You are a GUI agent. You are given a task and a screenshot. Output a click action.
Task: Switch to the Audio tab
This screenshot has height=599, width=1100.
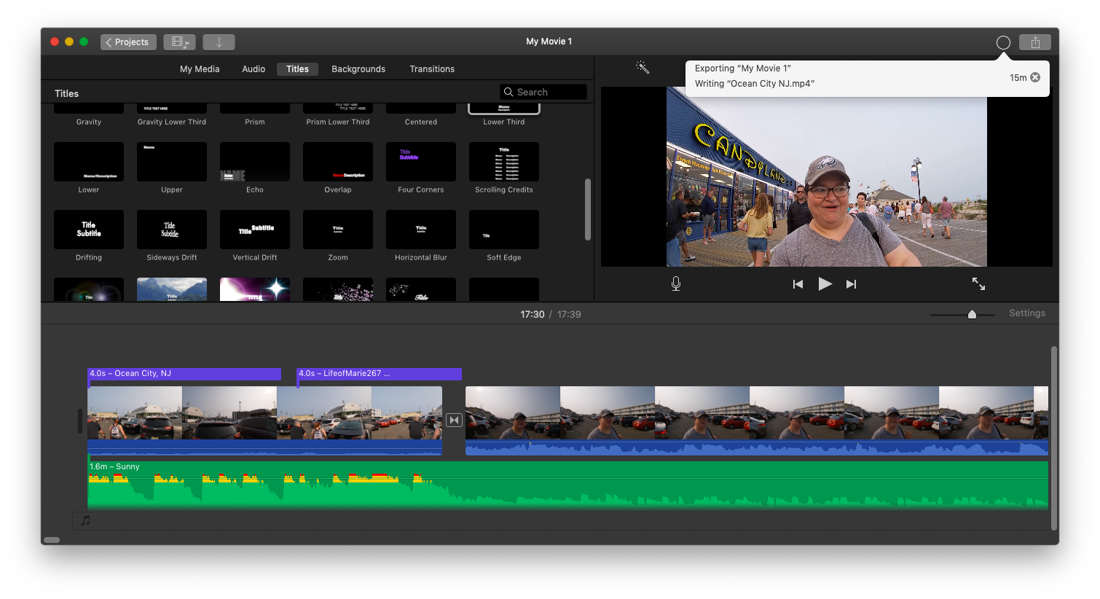254,69
